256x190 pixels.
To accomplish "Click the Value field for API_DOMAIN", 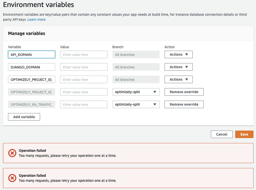I will coord(84,54).
